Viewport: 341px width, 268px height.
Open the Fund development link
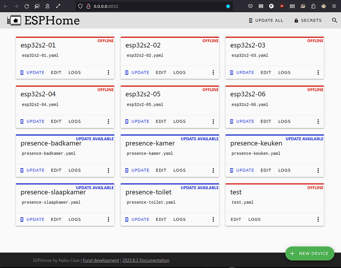coord(101,260)
